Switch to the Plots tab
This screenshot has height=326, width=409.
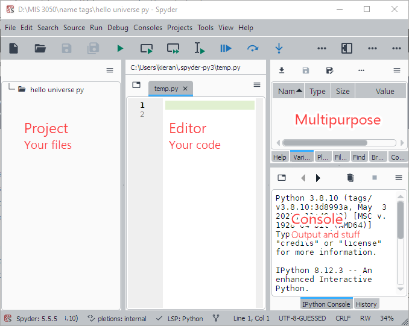(x=323, y=157)
